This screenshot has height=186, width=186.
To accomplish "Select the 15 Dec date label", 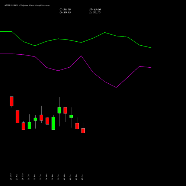I will click(82, 177).
